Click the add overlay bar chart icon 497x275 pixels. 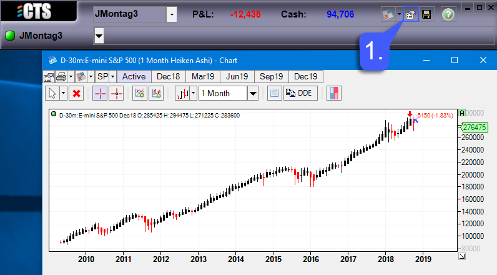156,94
